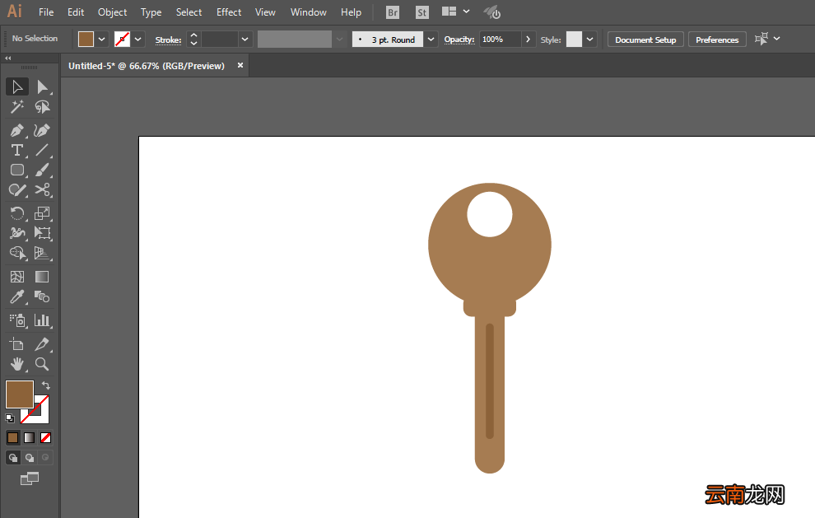Enable Draw Inside mode
Image resolution: width=815 pixels, height=518 pixels.
click(x=45, y=458)
